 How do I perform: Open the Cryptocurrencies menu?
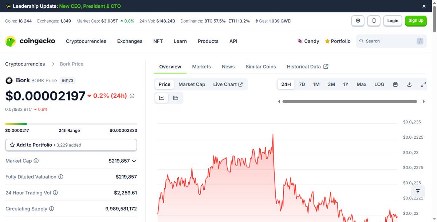point(86,41)
